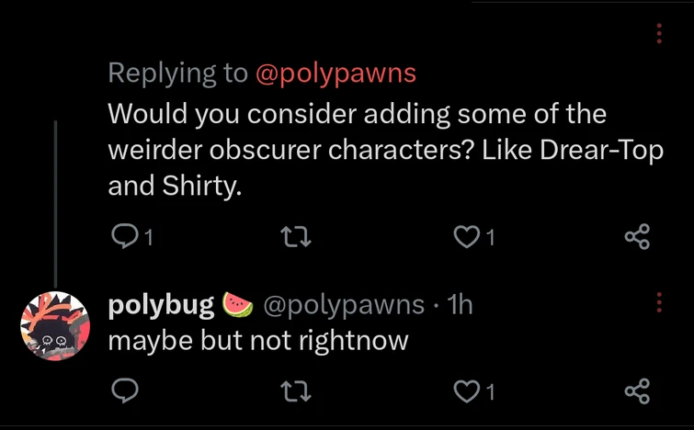Retweet polybug's "maybe but not rightnow" reply
Image resolution: width=694 pixels, height=430 pixels.
[297, 392]
